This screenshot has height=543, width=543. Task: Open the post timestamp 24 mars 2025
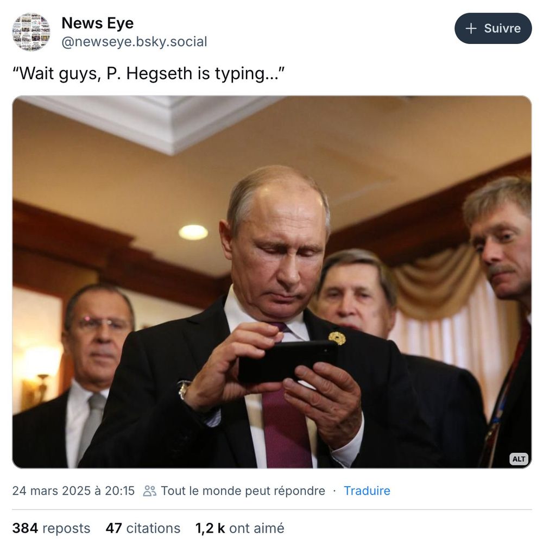click(x=74, y=491)
